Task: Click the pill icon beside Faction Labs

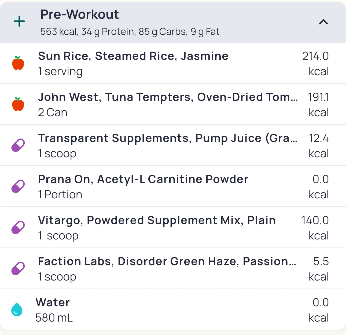Action: (x=18, y=269)
